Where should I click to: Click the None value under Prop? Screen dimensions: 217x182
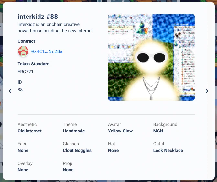(x=68, y=170)
